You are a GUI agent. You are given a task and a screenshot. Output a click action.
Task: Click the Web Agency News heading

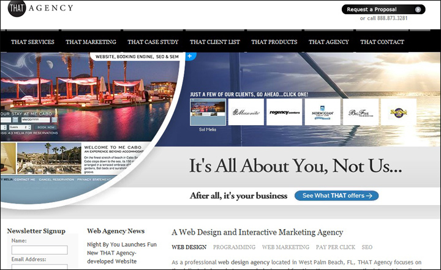[116, 231]
